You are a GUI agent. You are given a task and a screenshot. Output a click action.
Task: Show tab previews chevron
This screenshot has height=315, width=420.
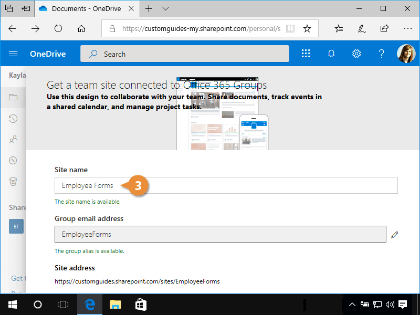pos(166,8)
